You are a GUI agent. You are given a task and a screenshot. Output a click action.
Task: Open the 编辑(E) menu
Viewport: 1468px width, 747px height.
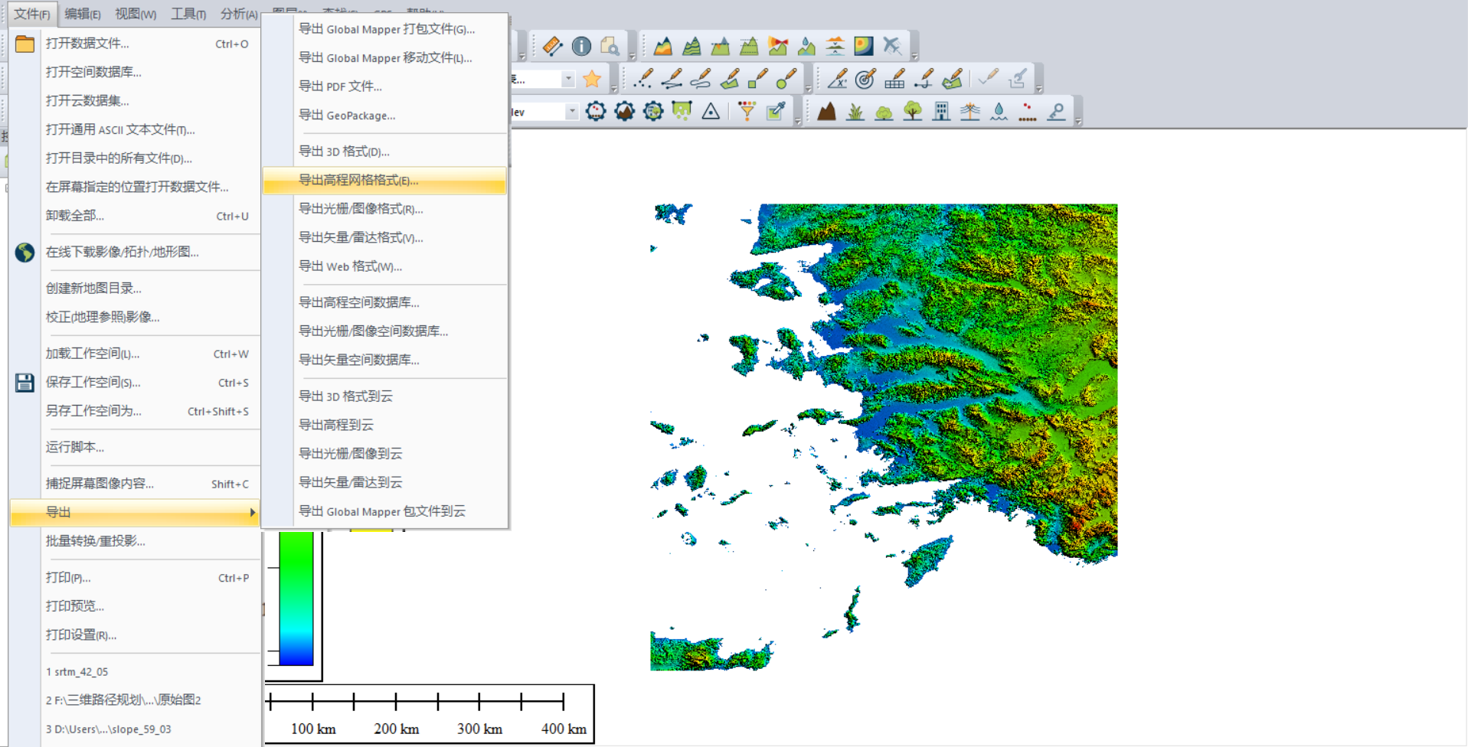83,13
